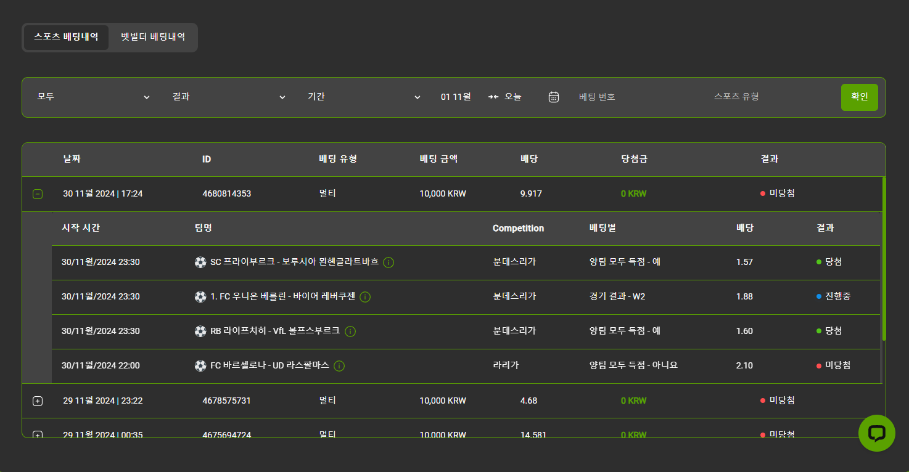Open the 모두 filter dropdown

click(93, 97)
